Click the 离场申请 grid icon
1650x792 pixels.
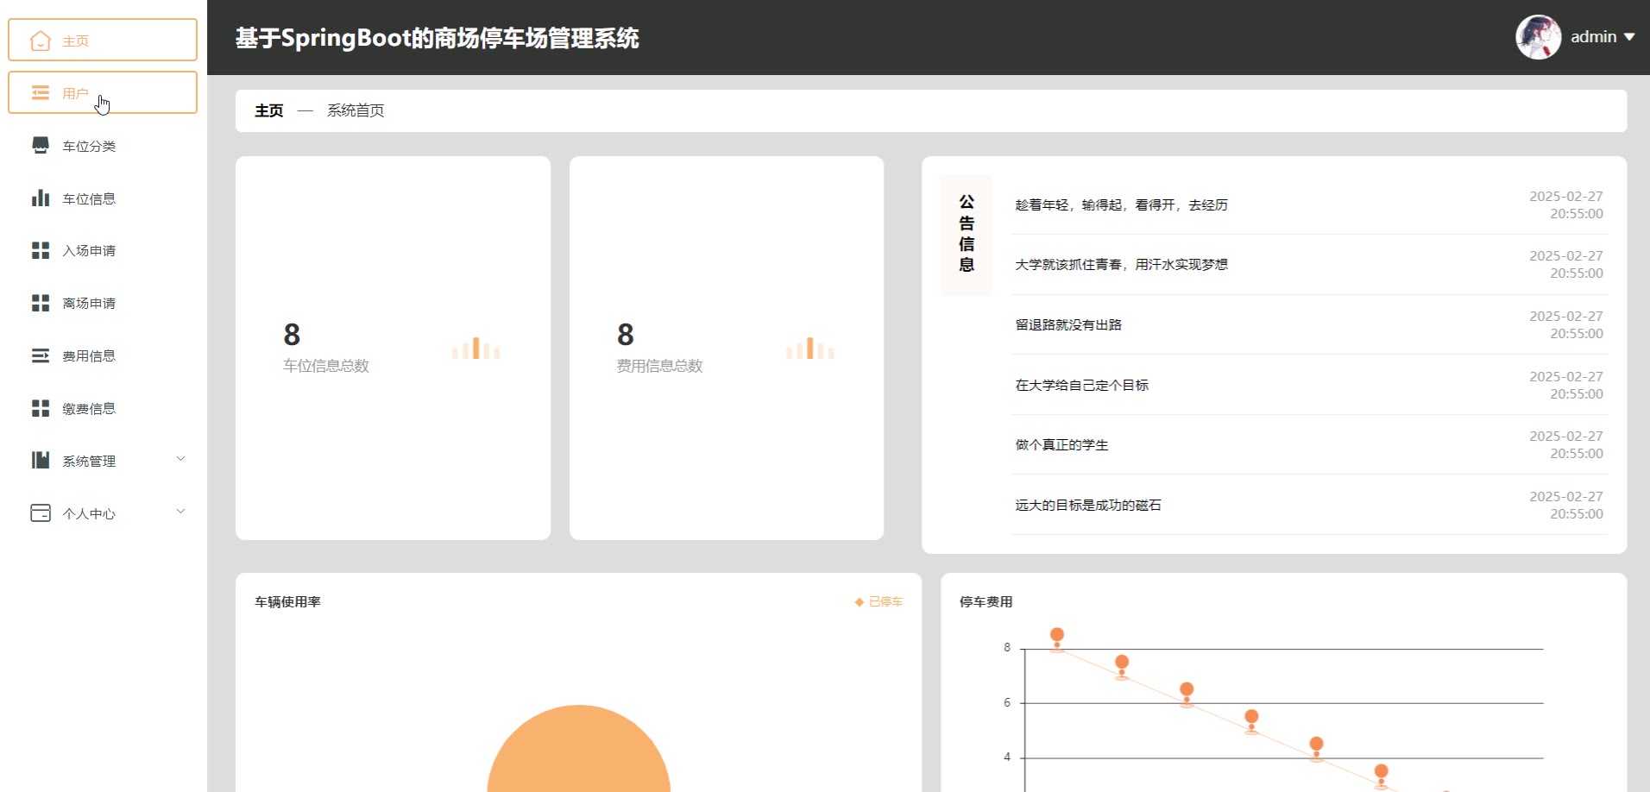[x=41, y=303]
